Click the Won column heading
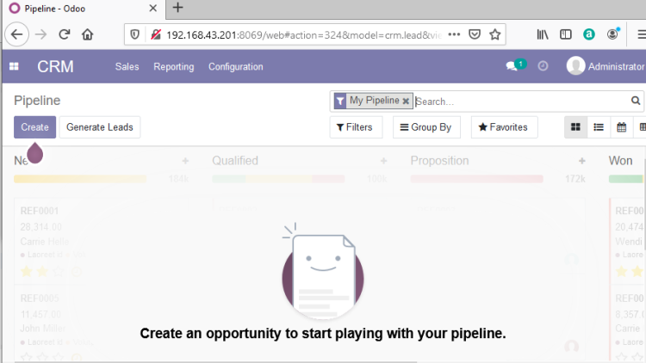Screen dimensions: 646x363 (x=620, y=161)
